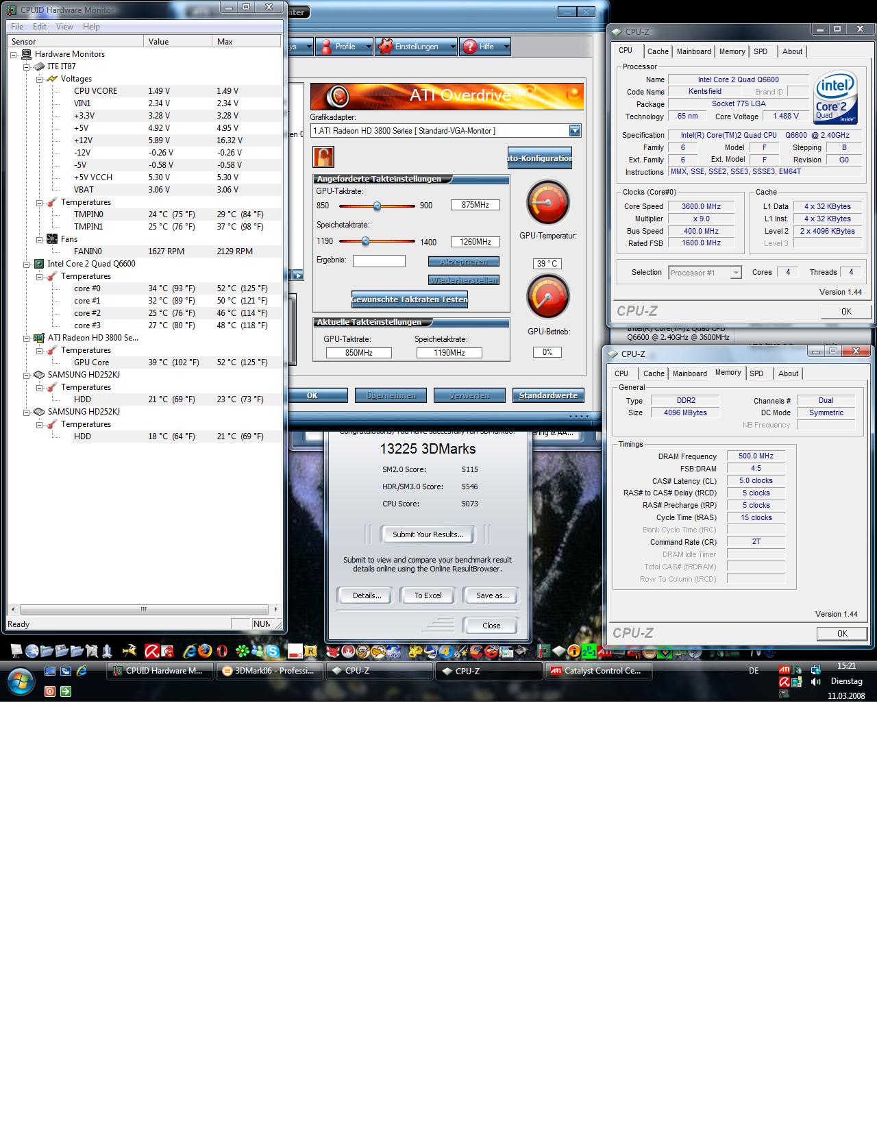Viewport: 877px width, 1121px height.
Task: Click Submit Your Results in 3DMark
Action: tap(428, 534)
